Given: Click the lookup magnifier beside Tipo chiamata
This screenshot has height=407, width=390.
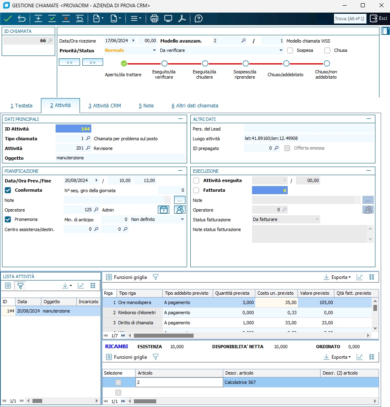Looking at the screenshot, I should pyautogui.click(x=88, y=139).
